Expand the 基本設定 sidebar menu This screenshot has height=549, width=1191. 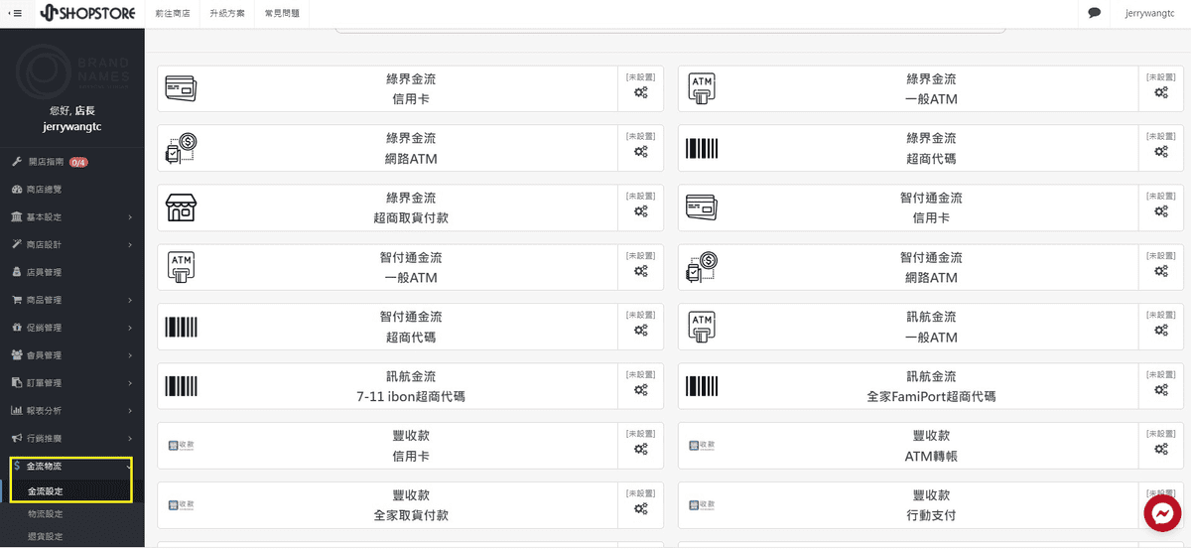pos(71,216)
